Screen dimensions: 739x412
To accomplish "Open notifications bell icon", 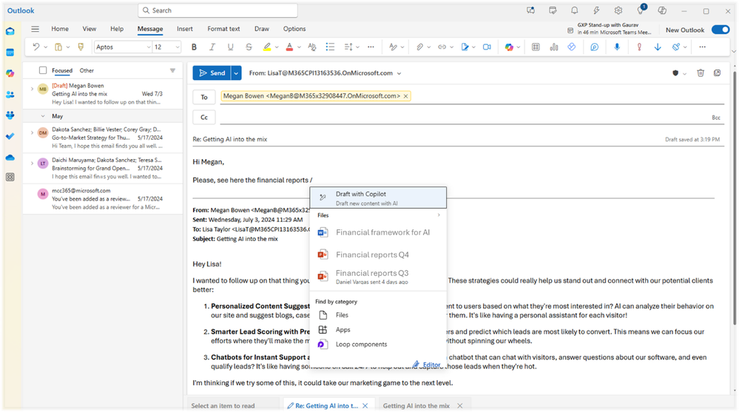I will pyautogui.click(x=574, y=10).
